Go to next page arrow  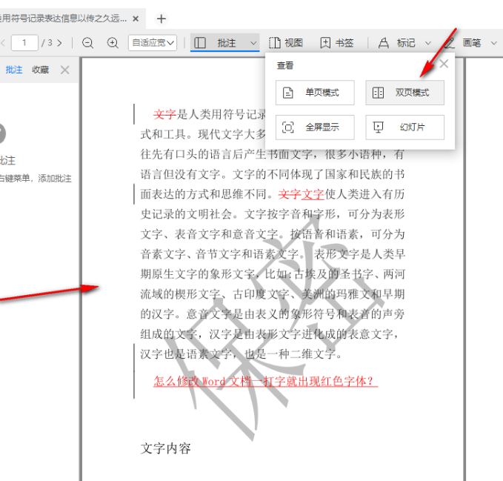[x=60, y=43]
